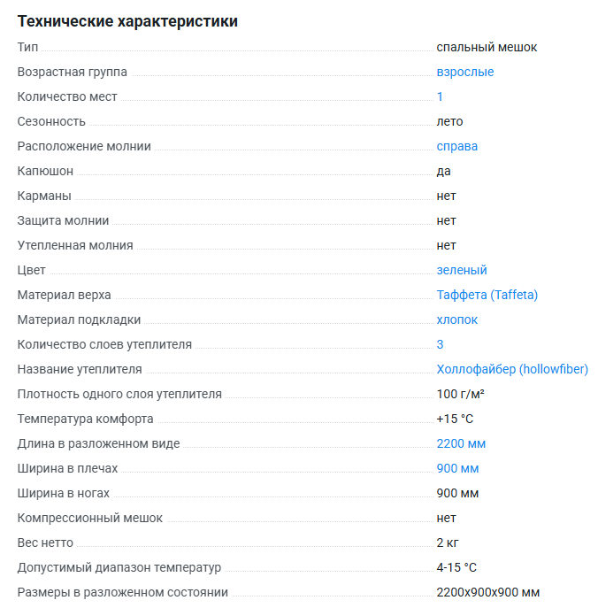Screen dimensions: 598x608
Task: Click the 'Сезонность' row label
Action: click(x=51, y=121)
